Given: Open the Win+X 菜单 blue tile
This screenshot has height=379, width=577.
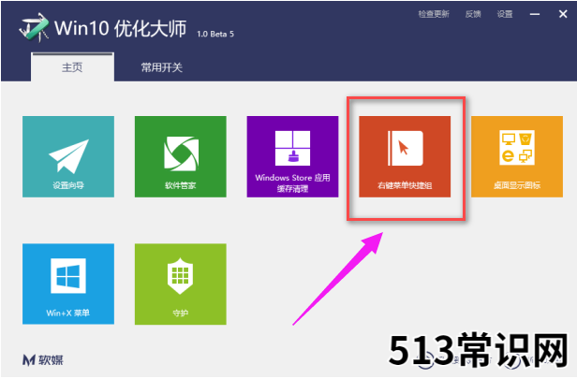Looking at the screenshot, I should click(68, 284).
